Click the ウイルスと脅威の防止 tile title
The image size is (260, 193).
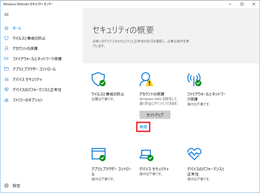pos(108,94)
